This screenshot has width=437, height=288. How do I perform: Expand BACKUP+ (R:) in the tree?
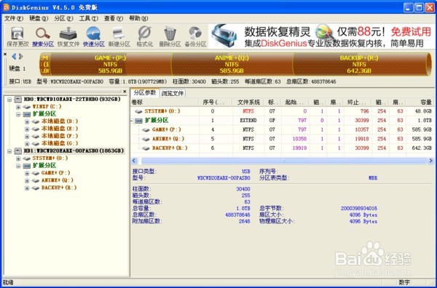click(27, 188)
